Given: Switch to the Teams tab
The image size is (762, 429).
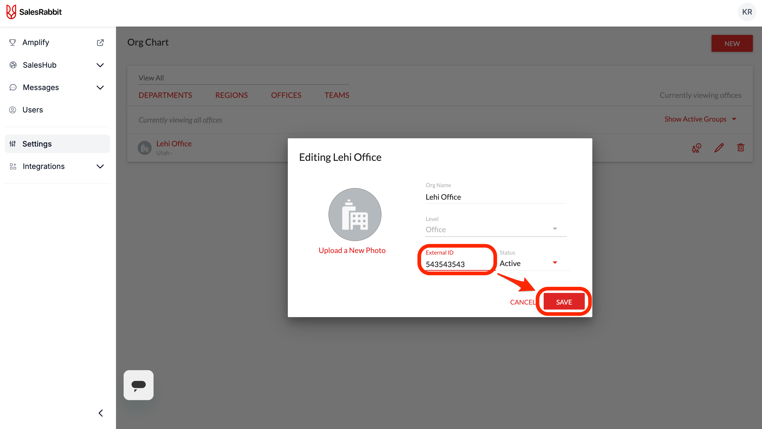Looking at the screenshot, I should [337, 95].
